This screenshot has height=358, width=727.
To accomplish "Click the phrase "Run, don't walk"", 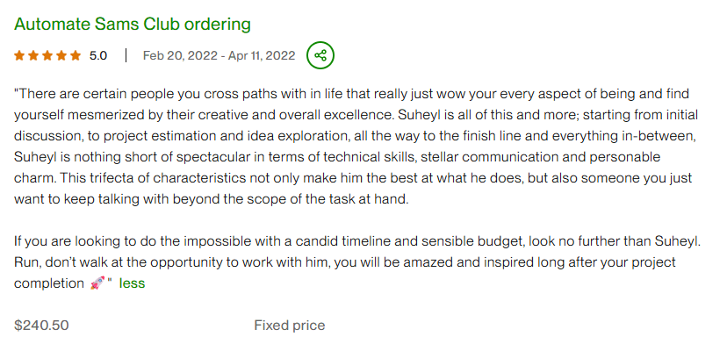I will (x=57, y=262).
